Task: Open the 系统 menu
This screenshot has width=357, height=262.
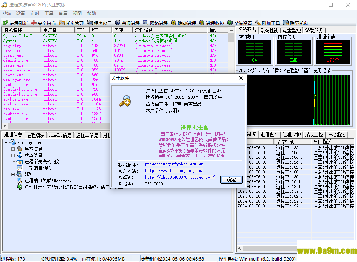Action: 6,13
